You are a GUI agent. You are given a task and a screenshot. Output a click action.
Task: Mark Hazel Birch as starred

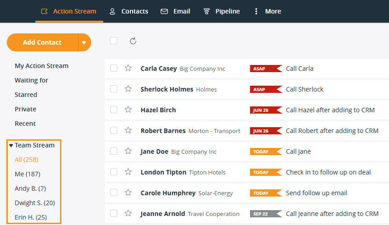click(x=128, y=110)
